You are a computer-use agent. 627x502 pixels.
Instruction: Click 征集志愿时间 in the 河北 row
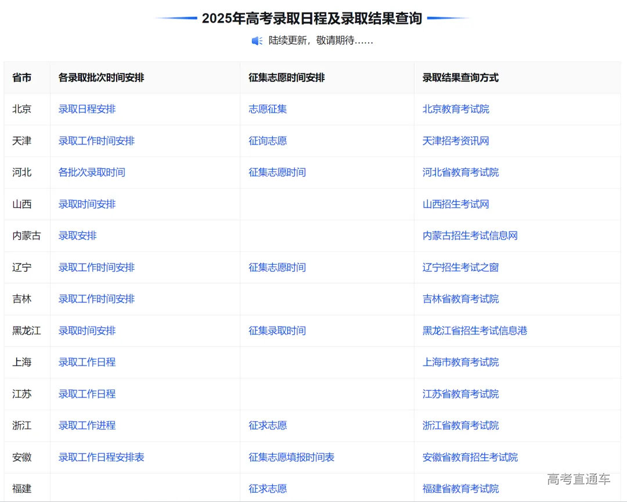277,172
